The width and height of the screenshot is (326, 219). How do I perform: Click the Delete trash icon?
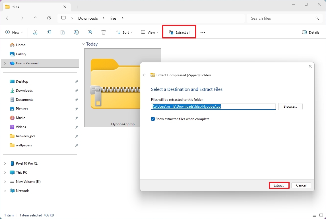point(104,32)
